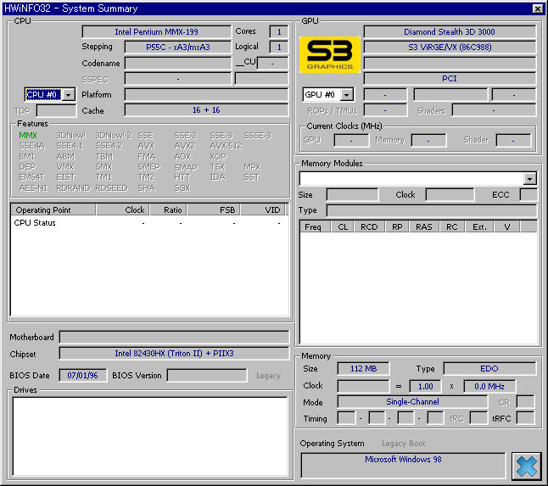Click the memory module Type field
The width and height of the screenshot is (548, 486).
432,210
